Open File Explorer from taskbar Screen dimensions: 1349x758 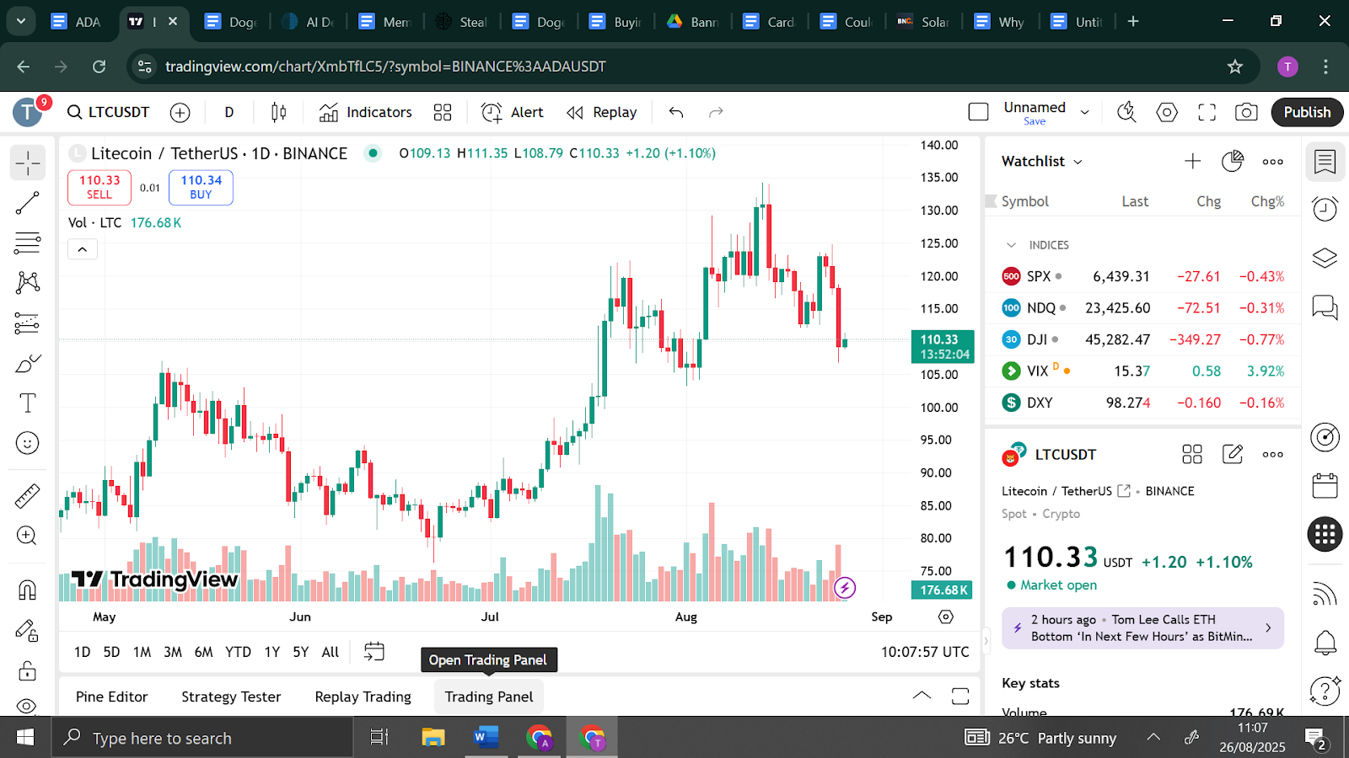tap(433, 738)
